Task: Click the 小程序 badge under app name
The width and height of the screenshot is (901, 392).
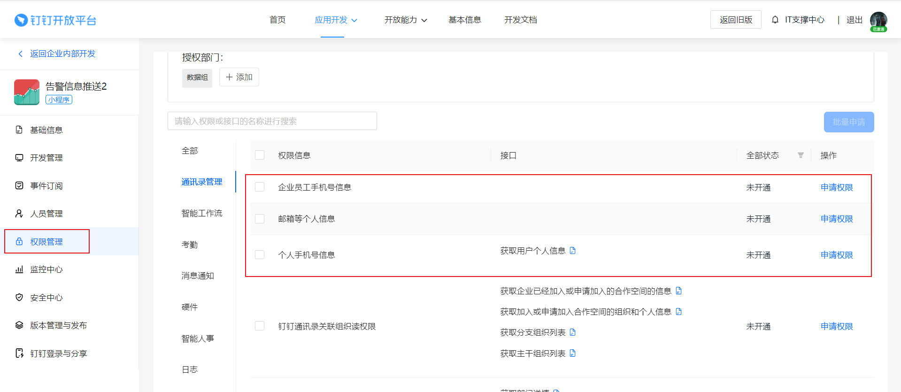Action: point(59,100)
